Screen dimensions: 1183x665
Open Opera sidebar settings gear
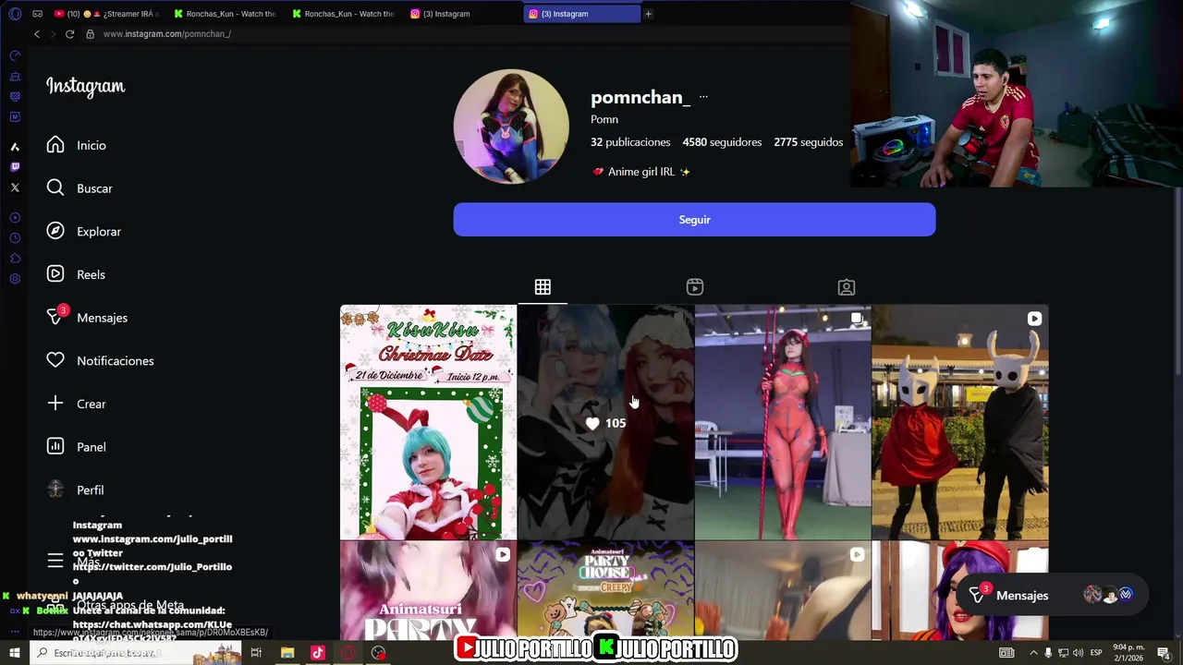click(15, 279)
